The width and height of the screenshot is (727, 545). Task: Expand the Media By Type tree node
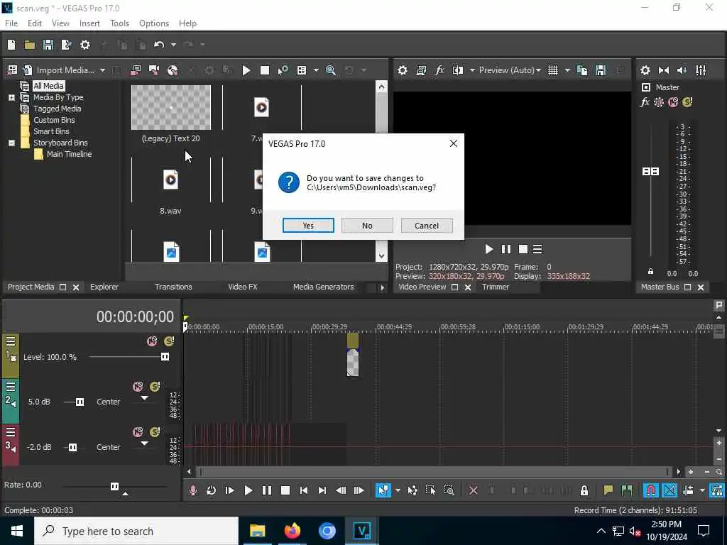11,97
